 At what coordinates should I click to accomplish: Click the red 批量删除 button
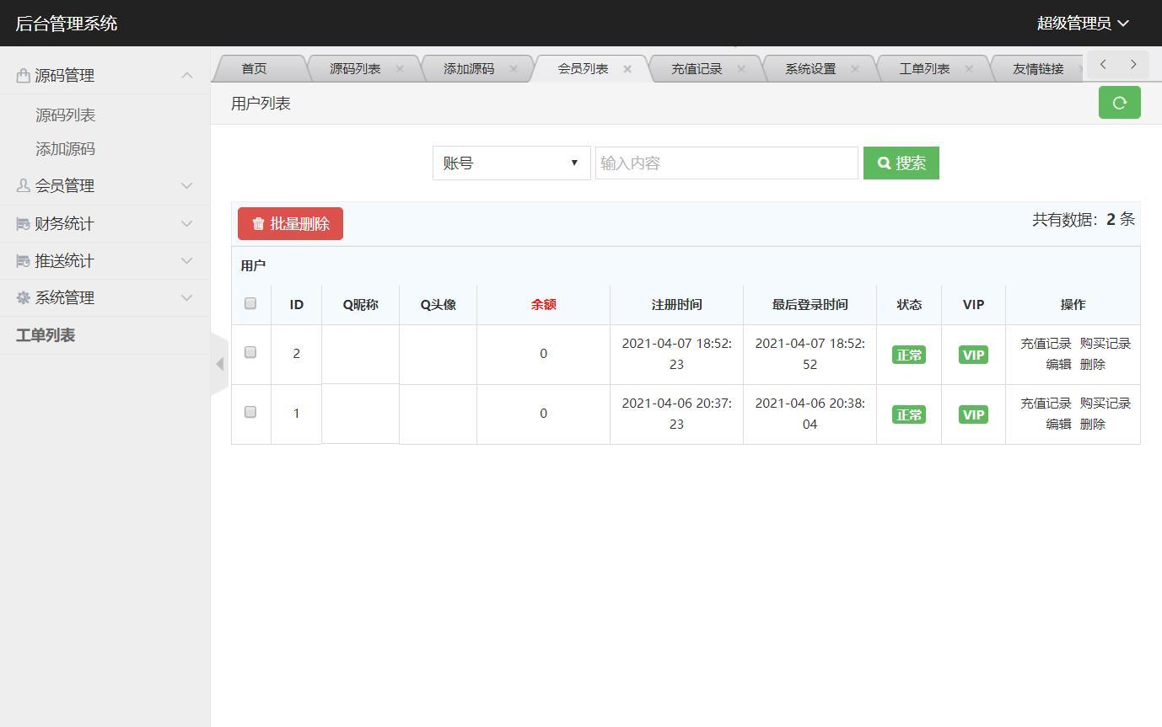coord(290,224)
